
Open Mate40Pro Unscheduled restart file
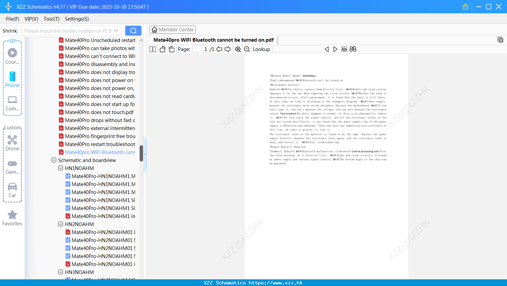97,40
